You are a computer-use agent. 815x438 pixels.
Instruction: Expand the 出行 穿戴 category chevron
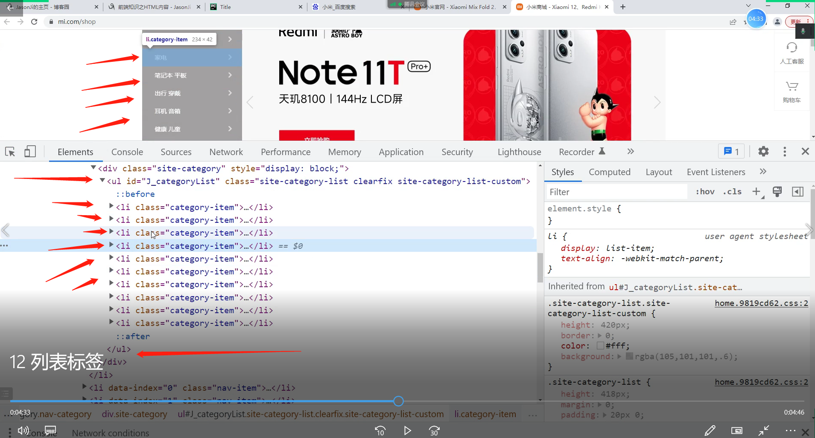coord(230,93)
